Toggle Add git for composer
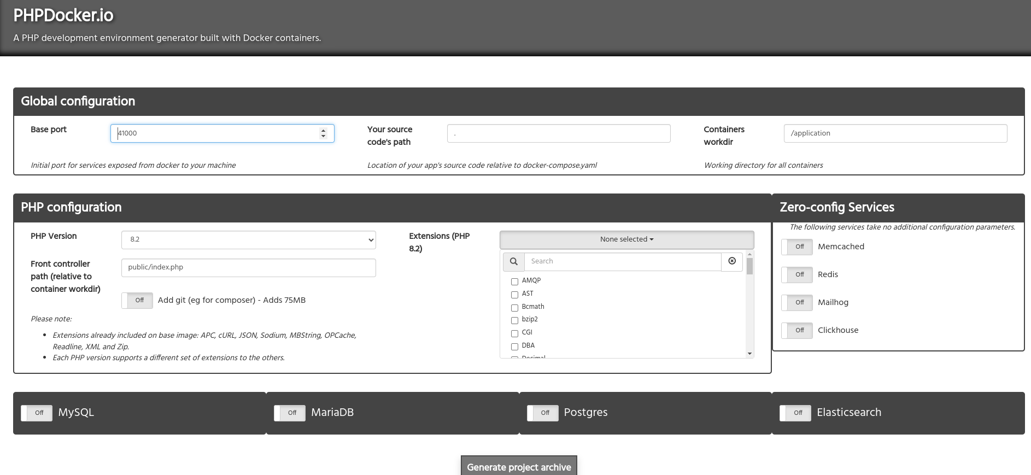This screenshot has height=475, width=1031. (x=137, y=301)
